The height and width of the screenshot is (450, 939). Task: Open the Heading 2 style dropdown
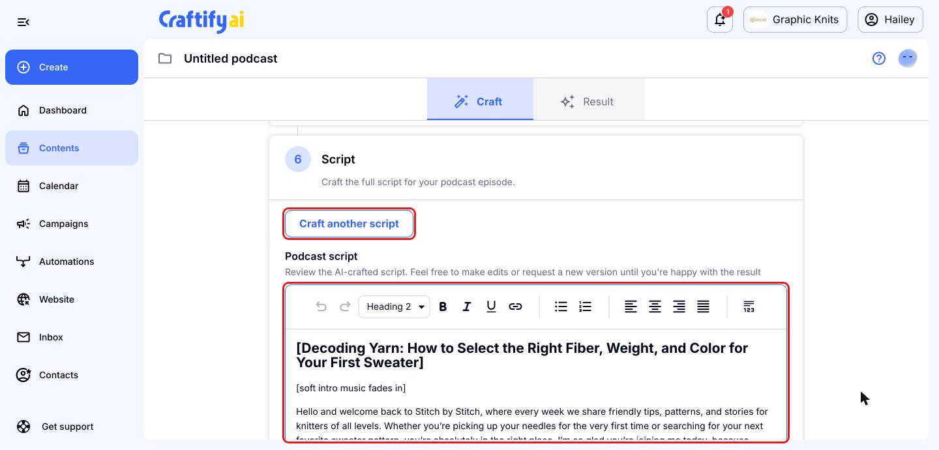point(394,307)
